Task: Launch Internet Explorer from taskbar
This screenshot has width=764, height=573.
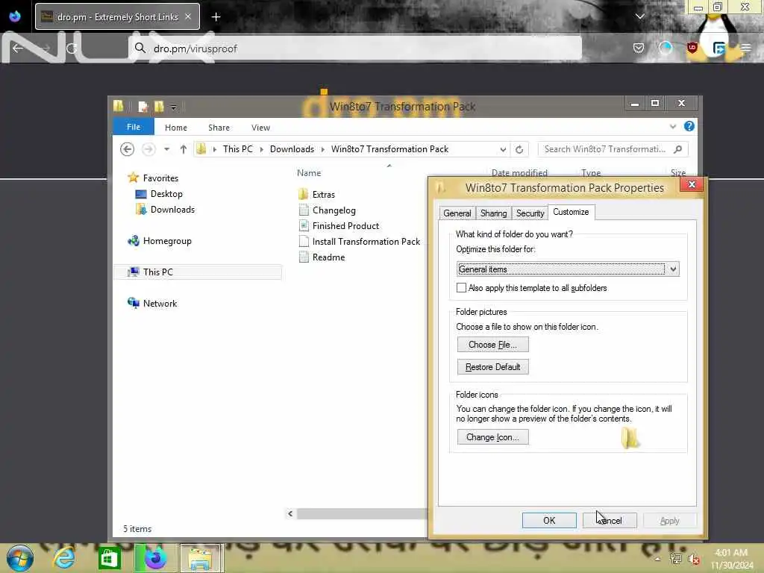Action: click(x=64, y=558)
